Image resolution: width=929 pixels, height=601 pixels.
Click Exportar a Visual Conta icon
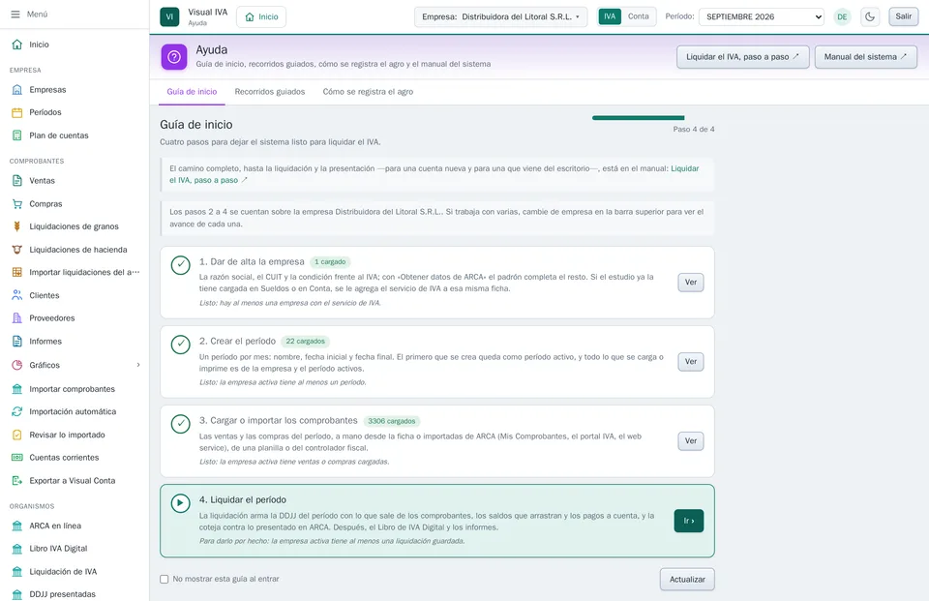(17, 481)
